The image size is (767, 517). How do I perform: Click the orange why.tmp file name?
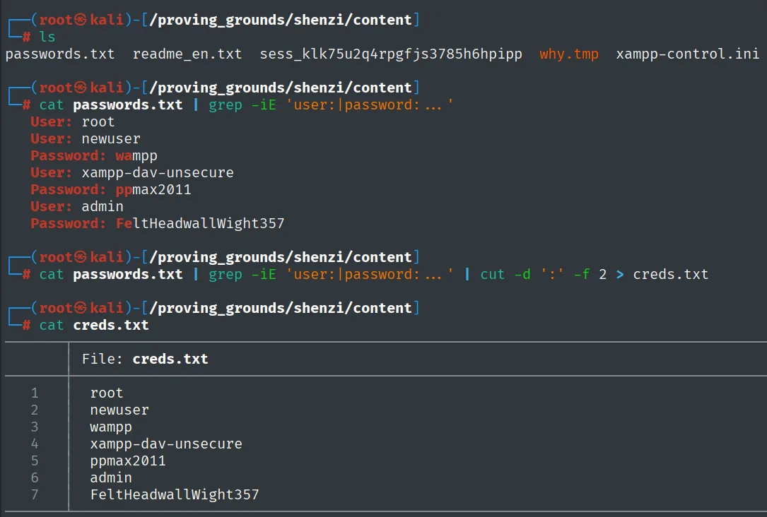569,54
